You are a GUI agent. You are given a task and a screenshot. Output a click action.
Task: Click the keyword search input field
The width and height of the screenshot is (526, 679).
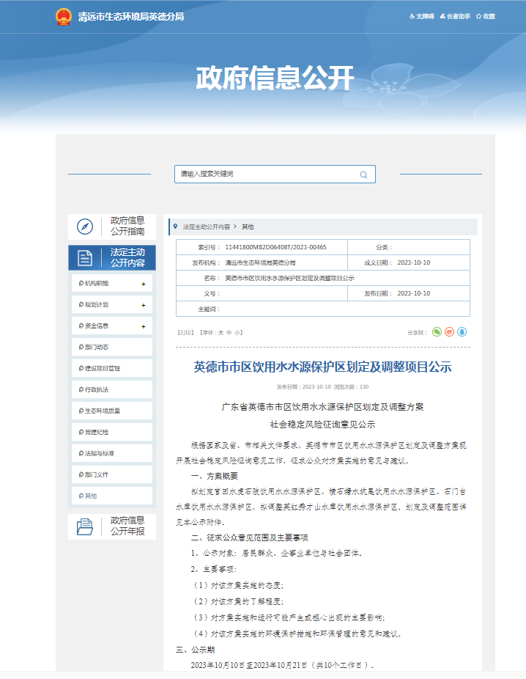tap(267, 175)
